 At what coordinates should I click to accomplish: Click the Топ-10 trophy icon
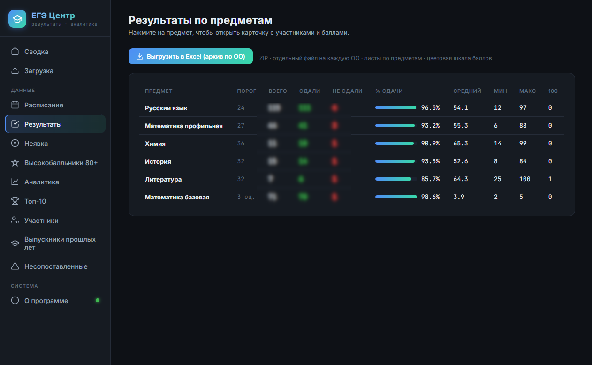[15, 201]
